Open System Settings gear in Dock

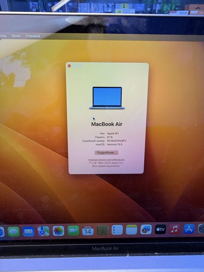pos(201,228)
